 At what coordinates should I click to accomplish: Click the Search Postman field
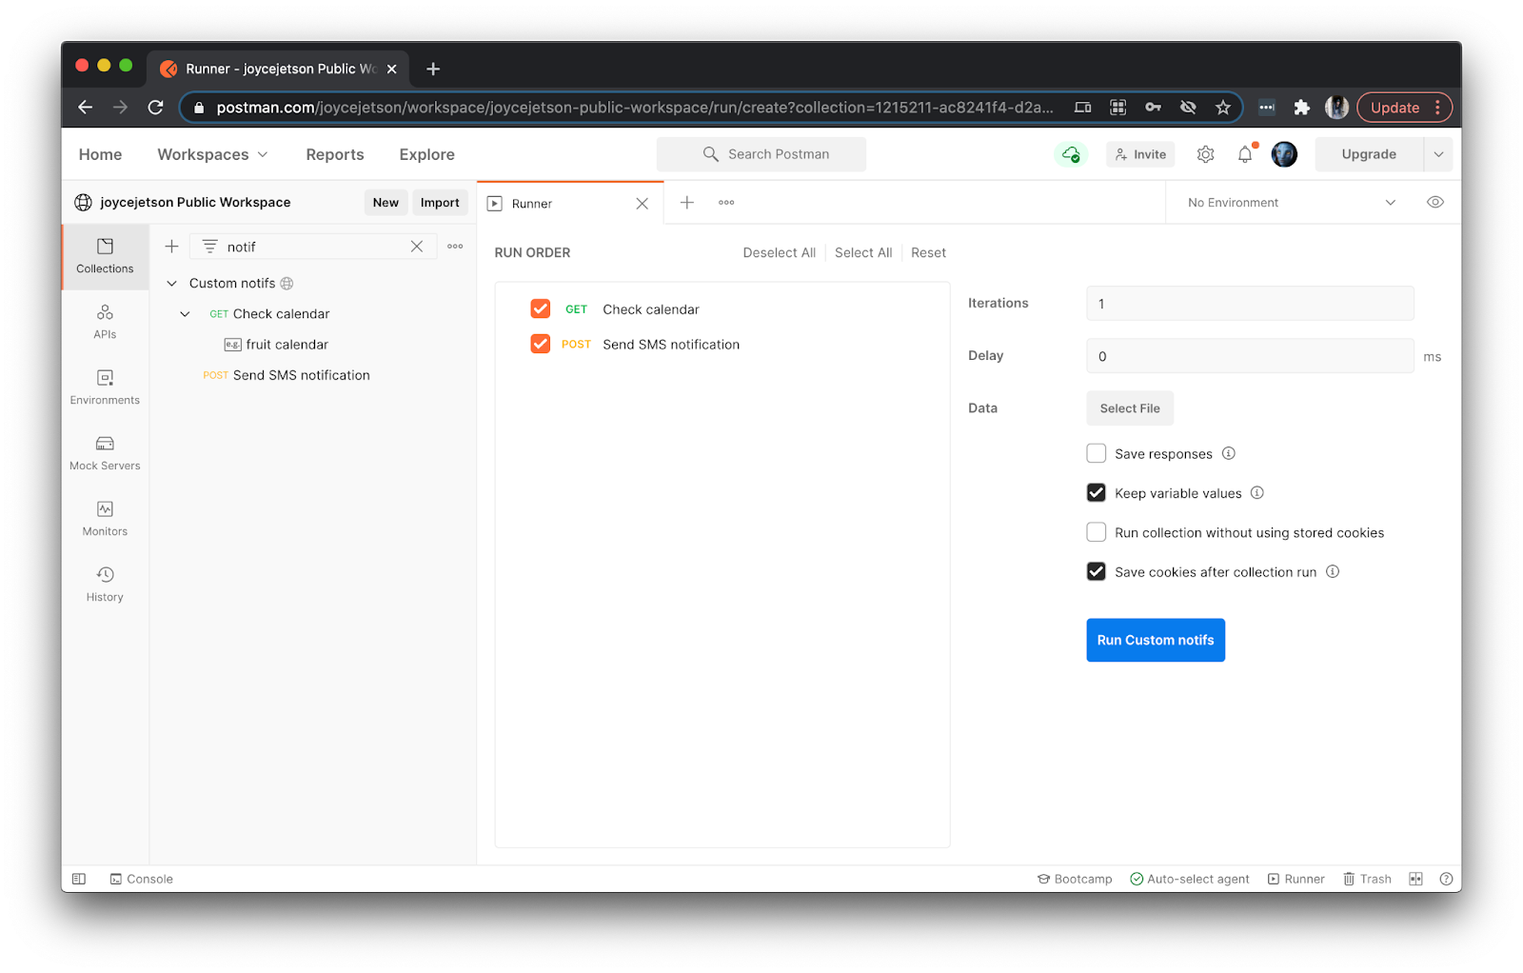pos(761,154)
